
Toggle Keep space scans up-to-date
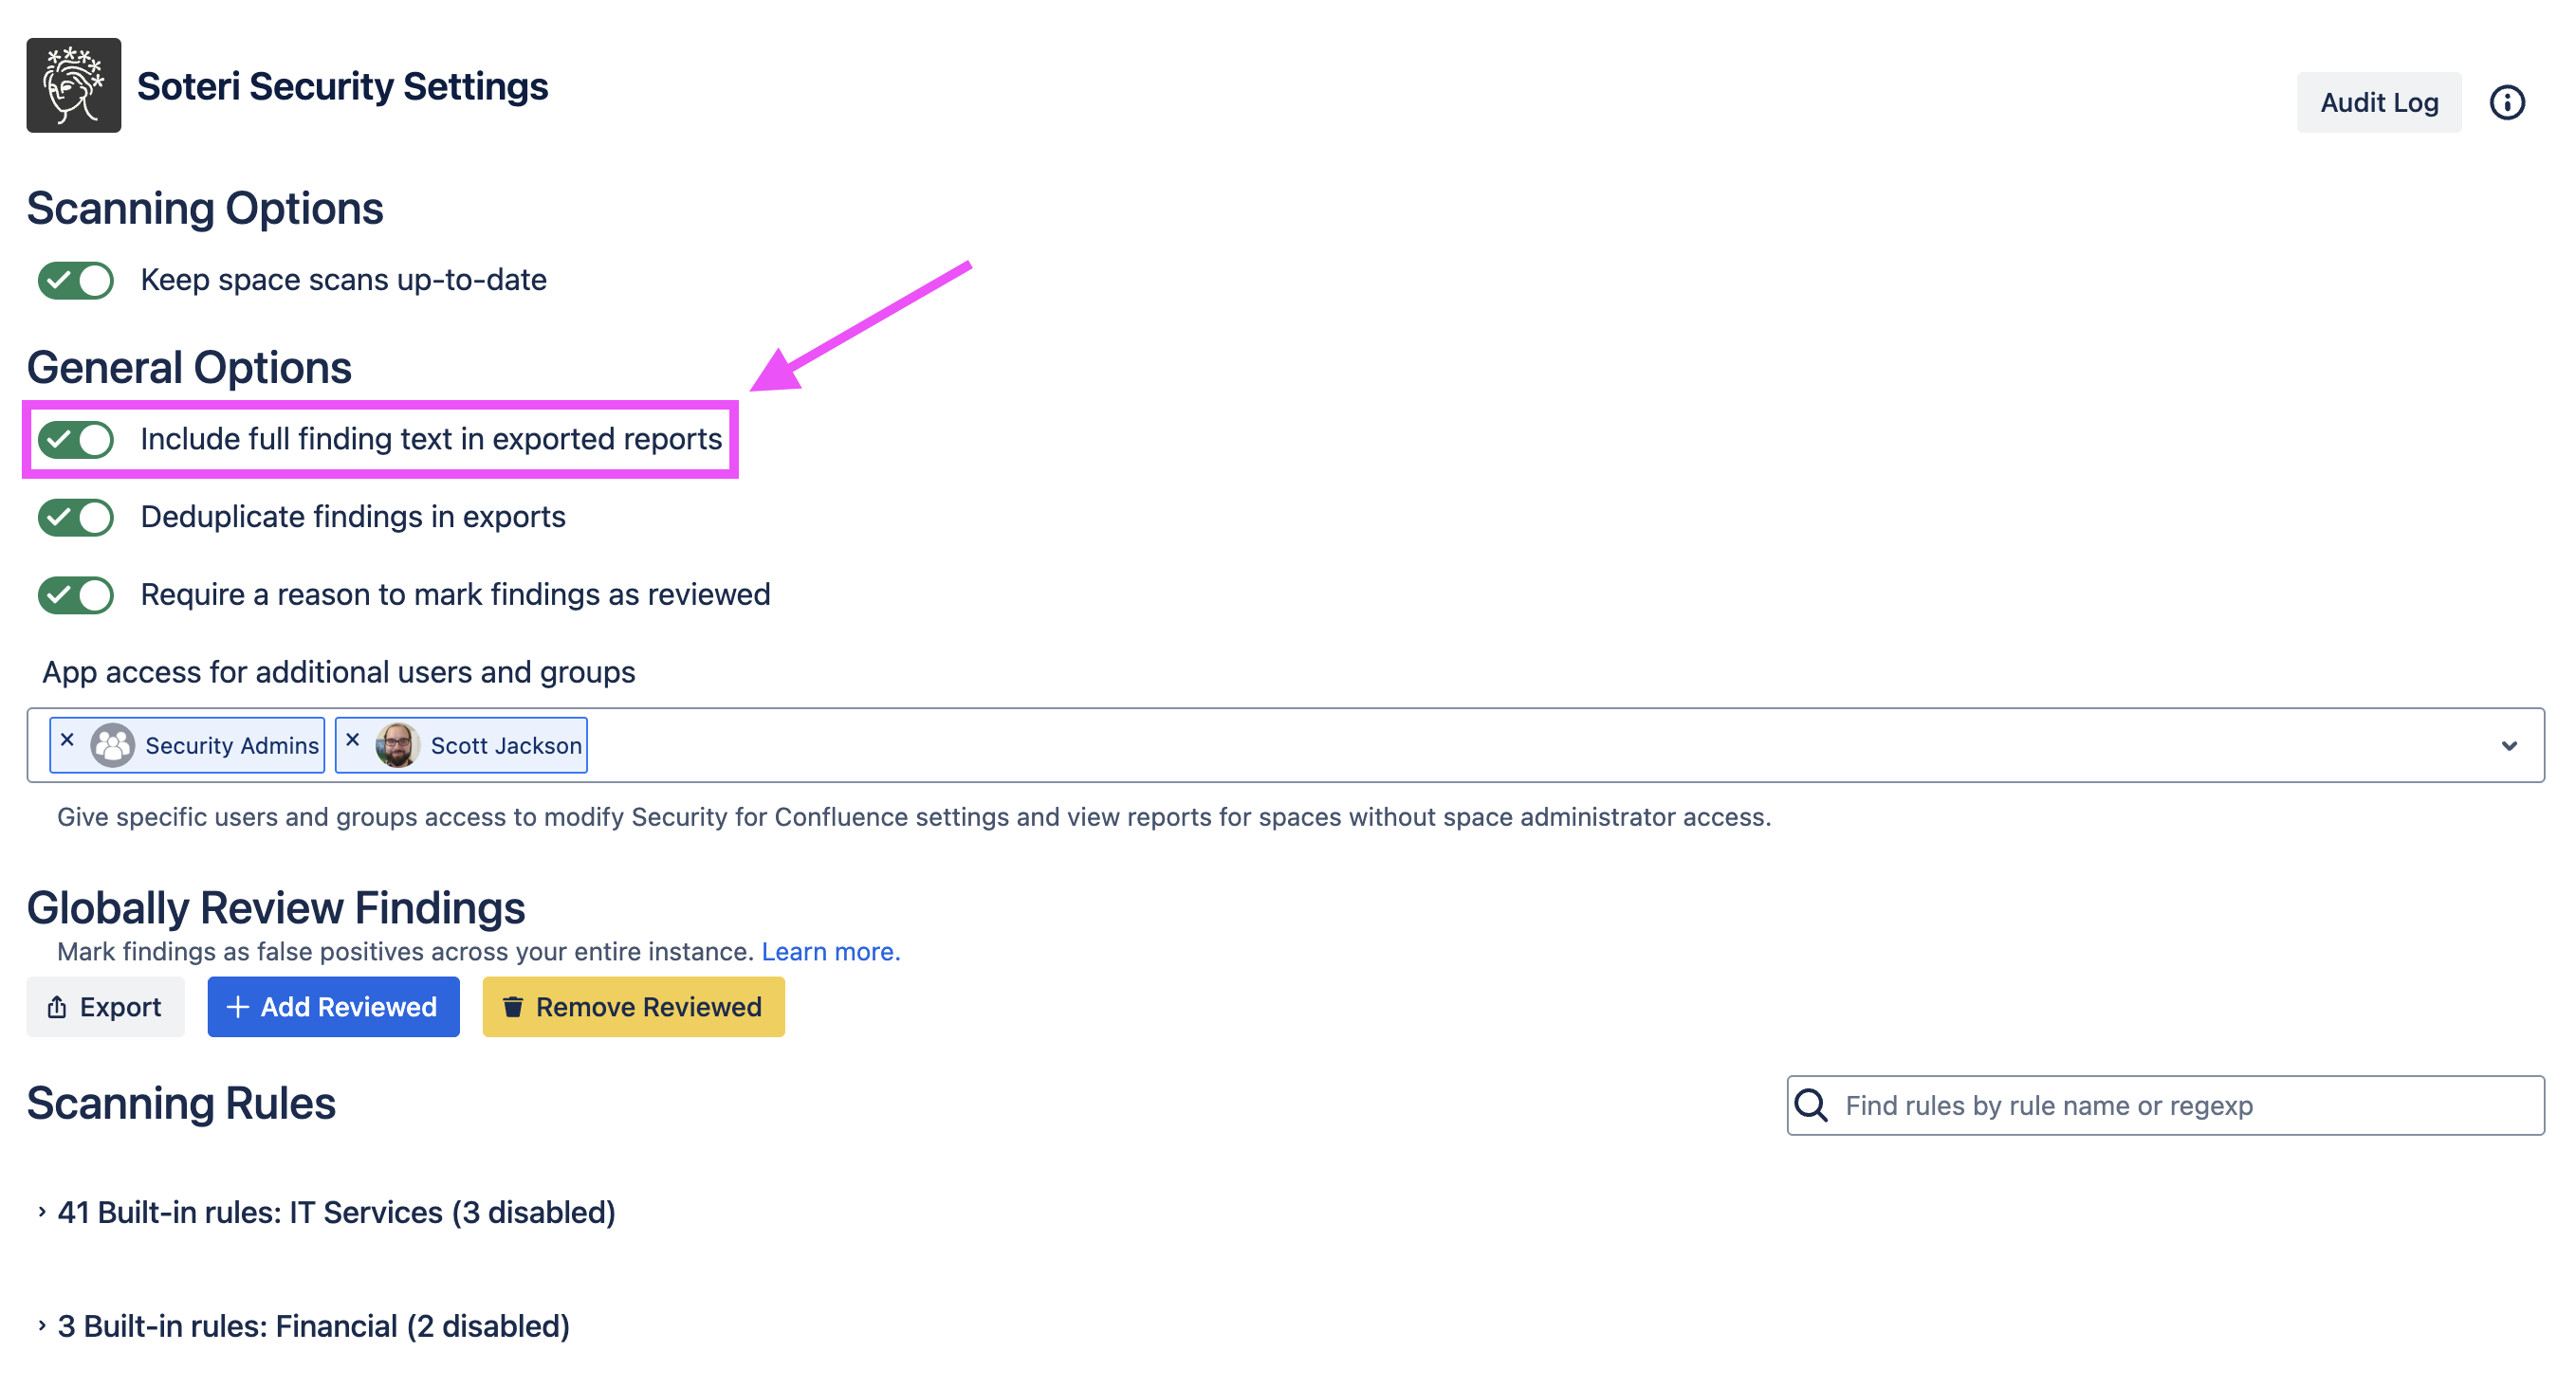point(76,281)
